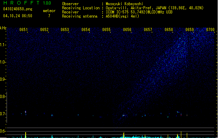This screenshot has height=138, width=218.
Task: Click the 0.7 kHz axis label
Action: click(3, 114)
